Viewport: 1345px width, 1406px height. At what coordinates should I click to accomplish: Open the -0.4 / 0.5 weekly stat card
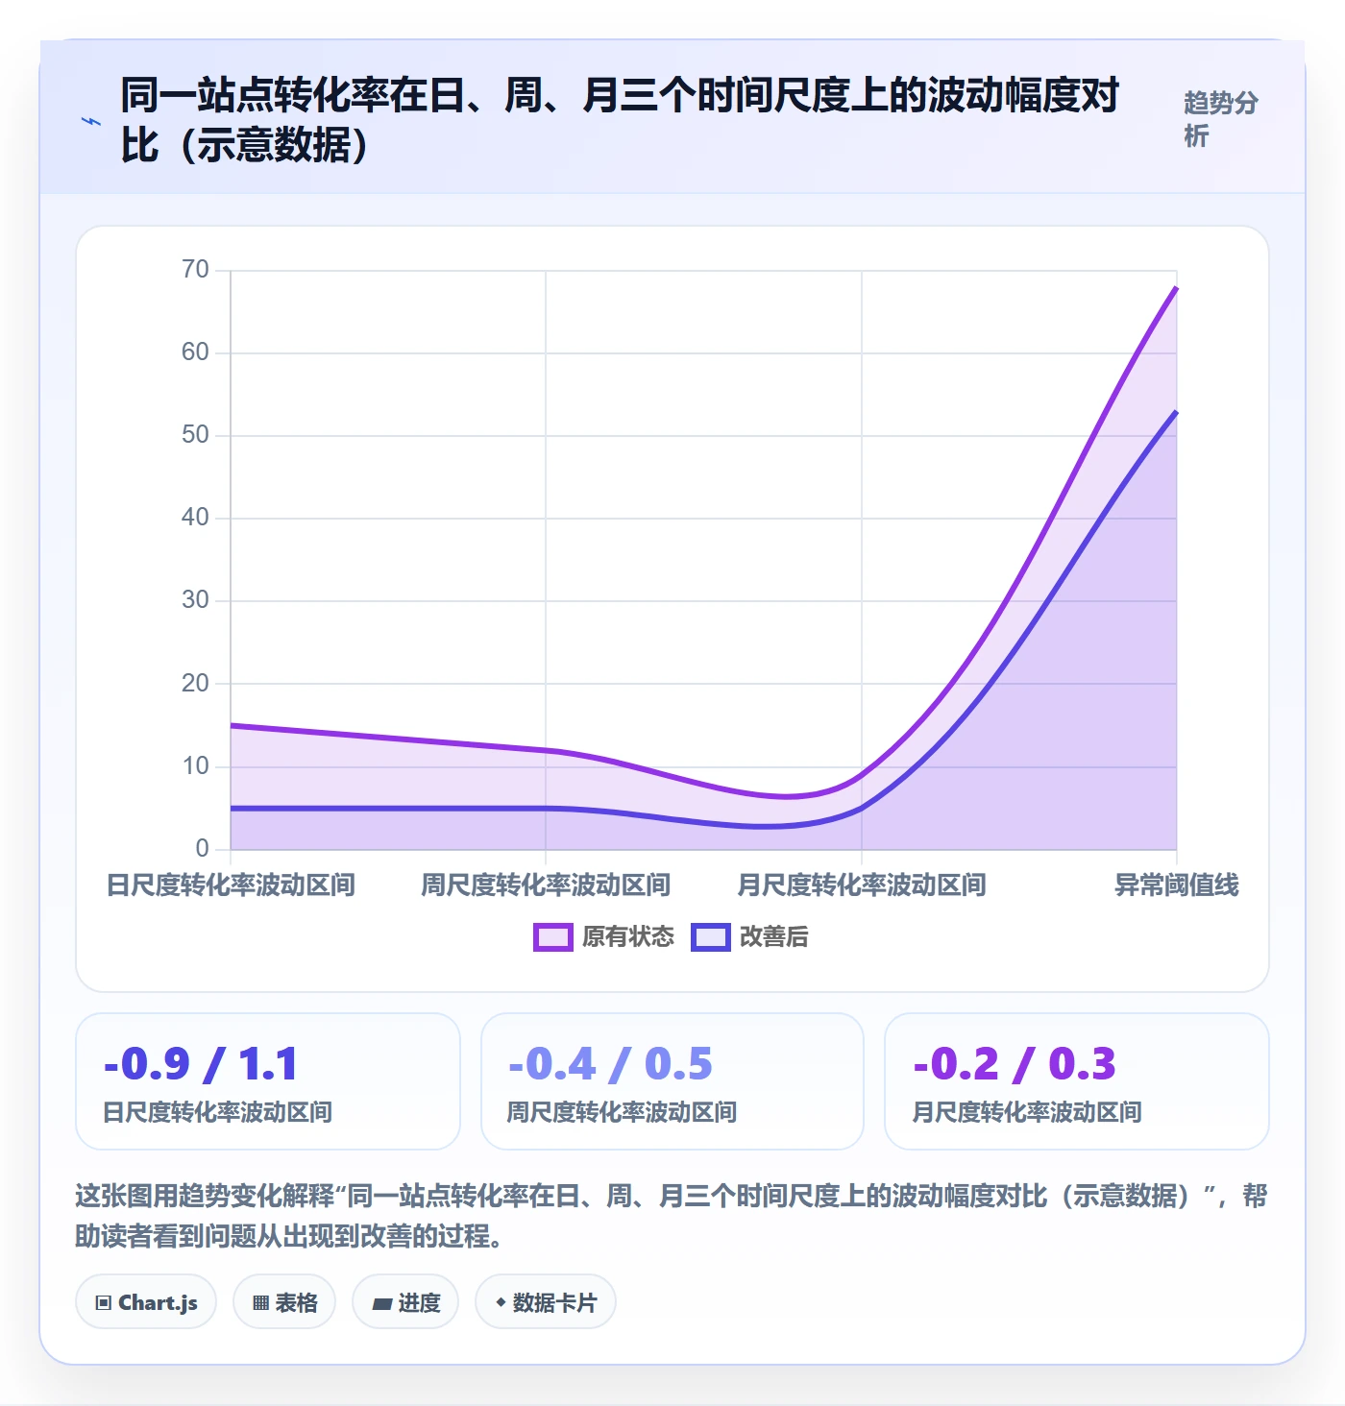coord(672,1081)
